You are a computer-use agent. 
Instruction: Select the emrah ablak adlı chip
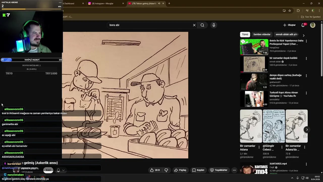click(287, 34)
